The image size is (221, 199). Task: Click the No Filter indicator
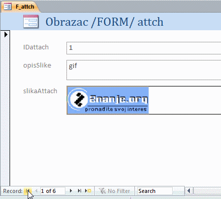(x=115, y=191)
